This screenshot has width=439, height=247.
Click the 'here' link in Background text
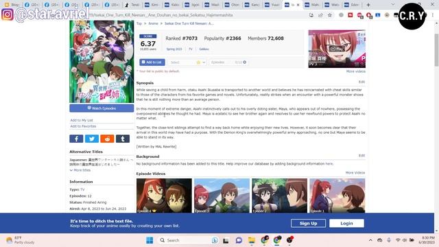329,163
